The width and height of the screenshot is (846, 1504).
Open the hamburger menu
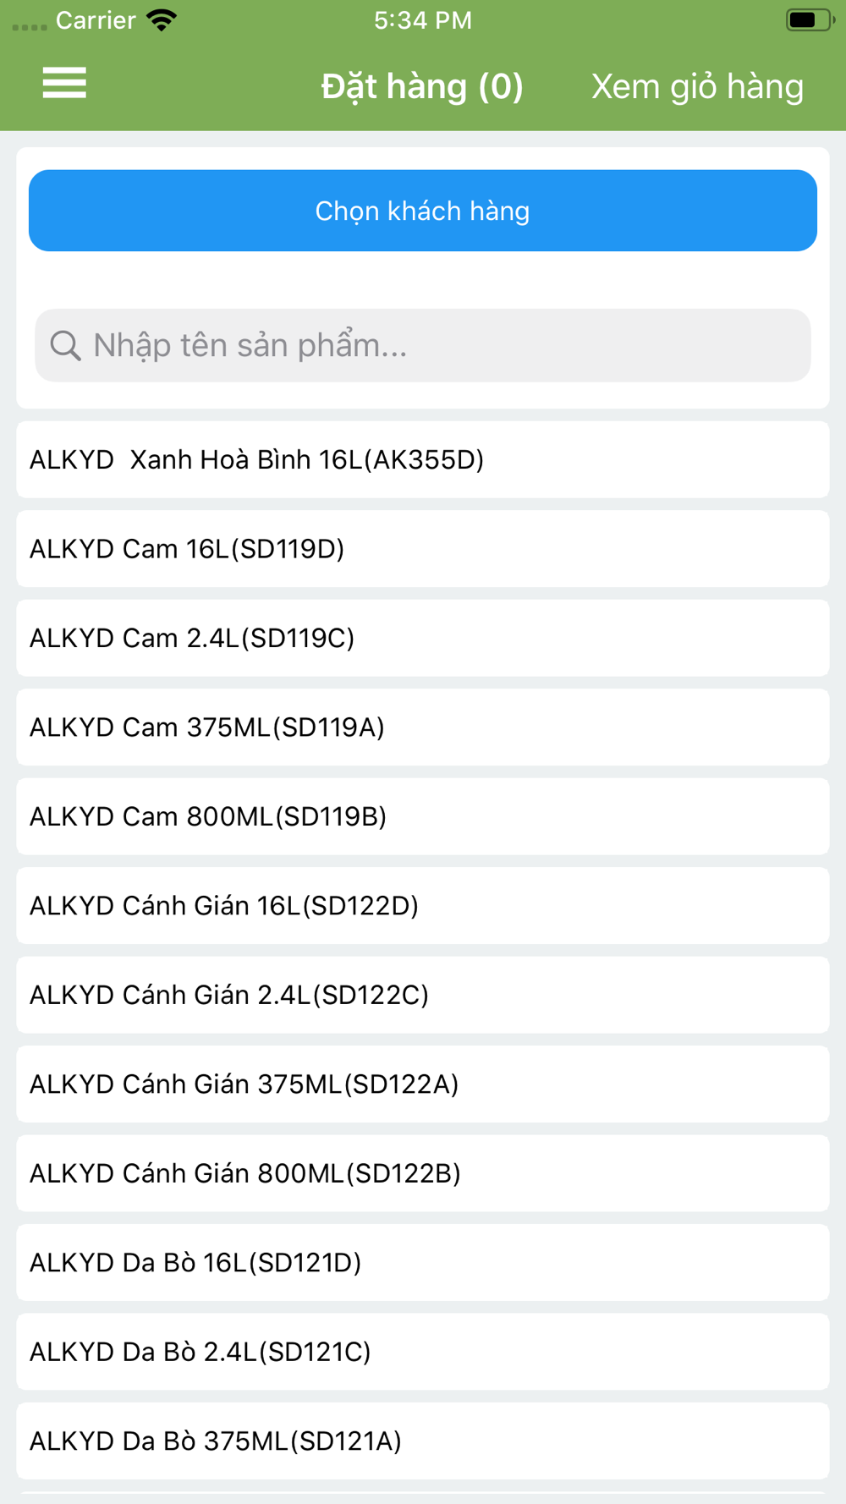pos(64,83)
